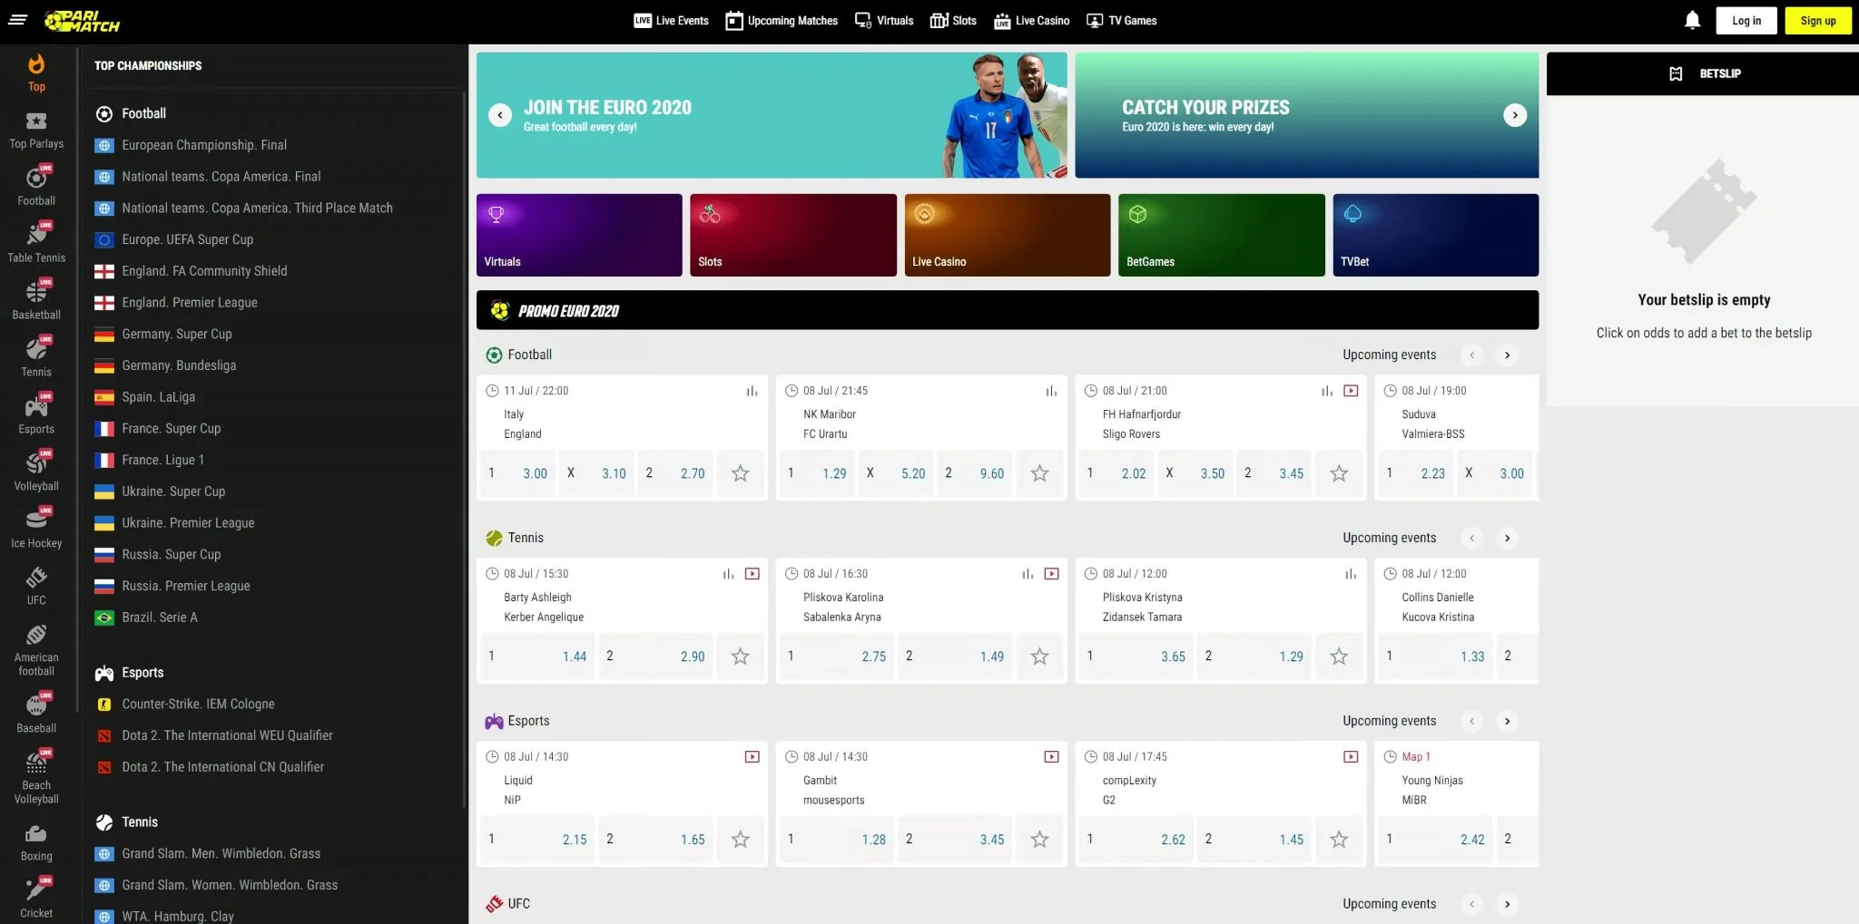Show next Football upcoming events
This screenshot has width=1859, height=924.
(1508, 355)
